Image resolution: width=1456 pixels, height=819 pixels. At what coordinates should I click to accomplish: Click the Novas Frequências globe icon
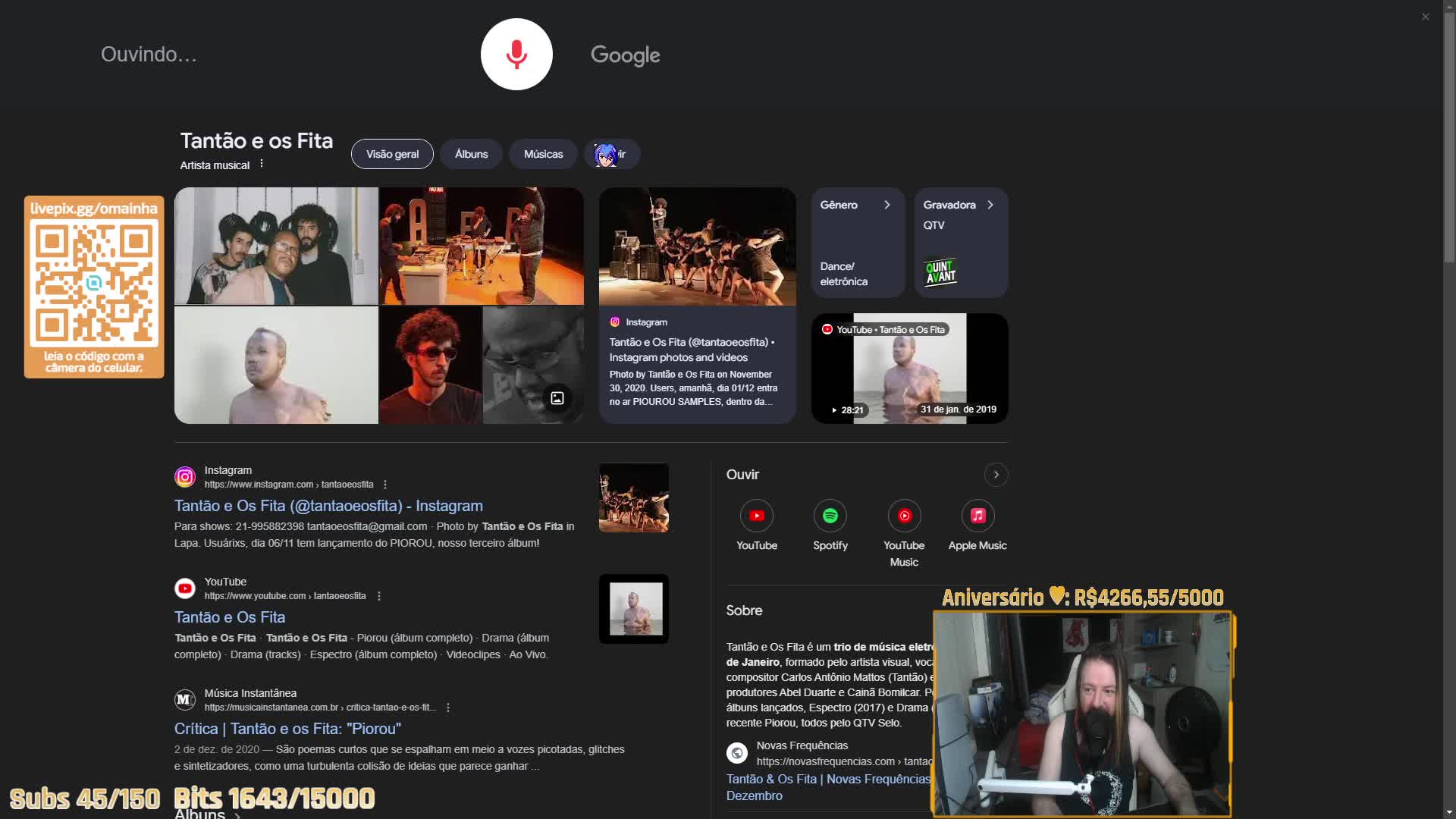click(737, 753)
